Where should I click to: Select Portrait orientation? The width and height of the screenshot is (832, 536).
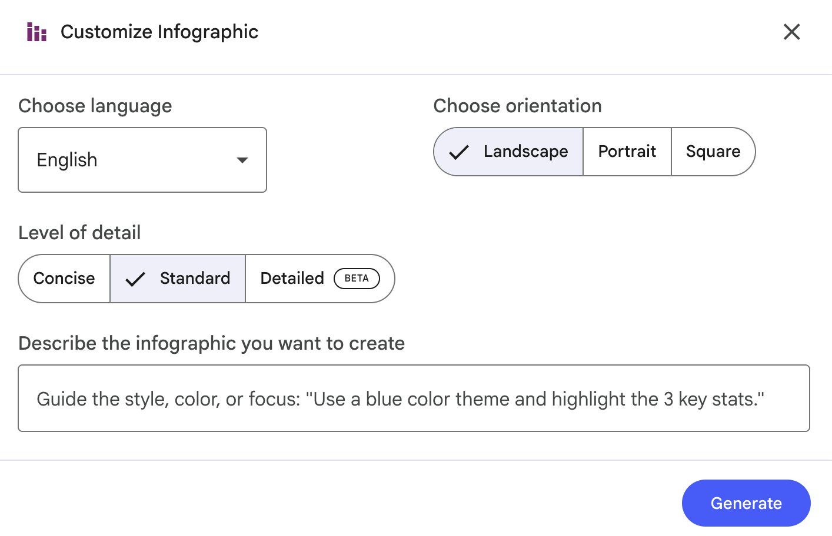pyautogui.click(x=627, y=152)
